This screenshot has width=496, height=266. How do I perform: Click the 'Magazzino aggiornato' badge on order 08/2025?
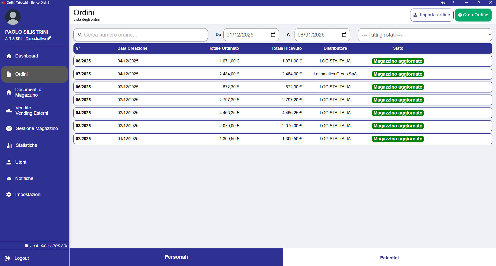pyautogui.click(x=397, y=61)
